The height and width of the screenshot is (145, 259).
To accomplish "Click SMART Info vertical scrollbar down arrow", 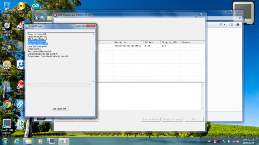I will [x=93, y=81].
